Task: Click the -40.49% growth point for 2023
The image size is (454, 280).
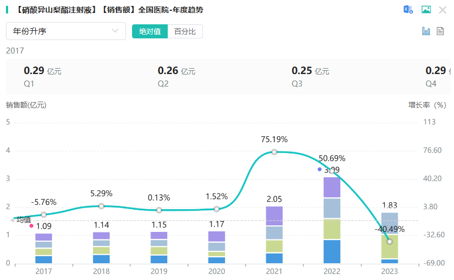Action: pos(390,241)
